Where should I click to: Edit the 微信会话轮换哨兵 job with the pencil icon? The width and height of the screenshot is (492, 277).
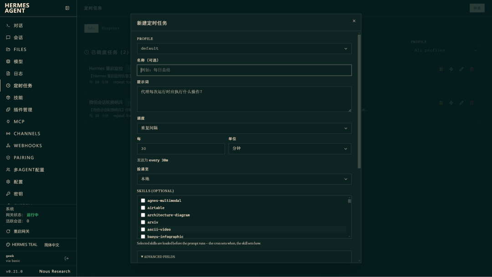[x=461, y=103]
